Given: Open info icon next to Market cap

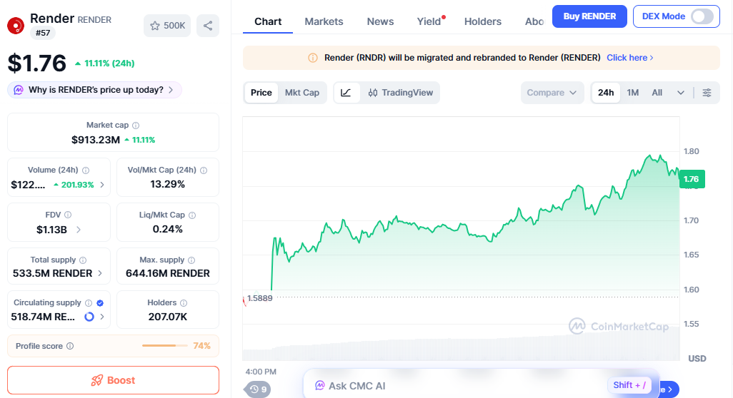Looking at the screenshot, I should coord(136,126).
